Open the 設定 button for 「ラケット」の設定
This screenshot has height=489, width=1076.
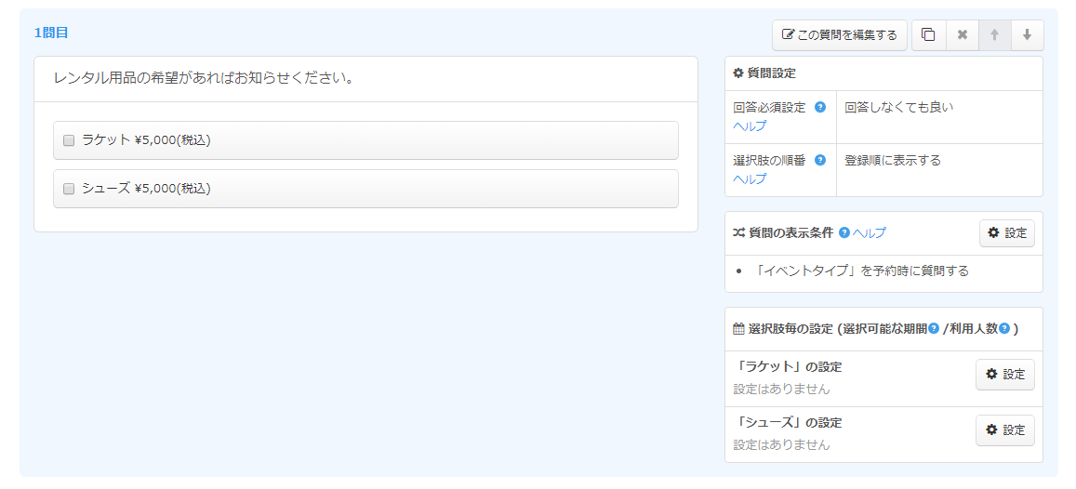(1004, 375)
